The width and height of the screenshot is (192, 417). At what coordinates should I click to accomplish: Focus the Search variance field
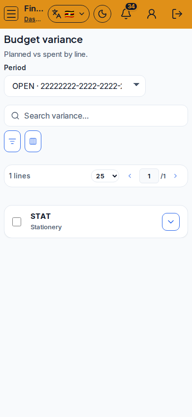(x=96, y=116)
